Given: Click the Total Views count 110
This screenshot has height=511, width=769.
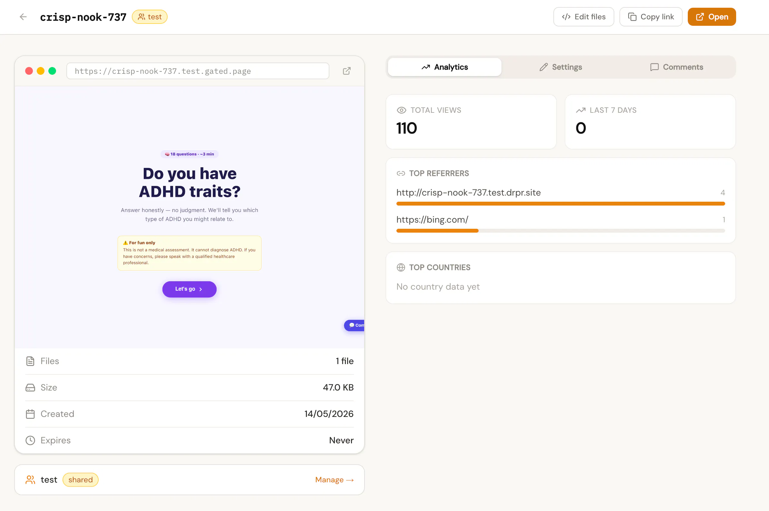Looking at the screenshot, I should click(x=406, y=128).
